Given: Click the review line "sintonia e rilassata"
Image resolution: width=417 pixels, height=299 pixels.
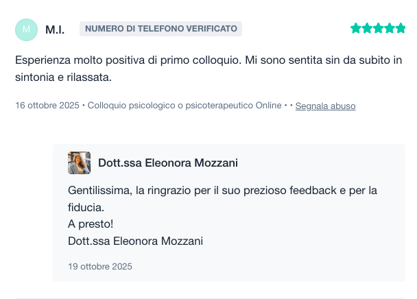Looking at the screenshot, I should (x=63, y=77).
